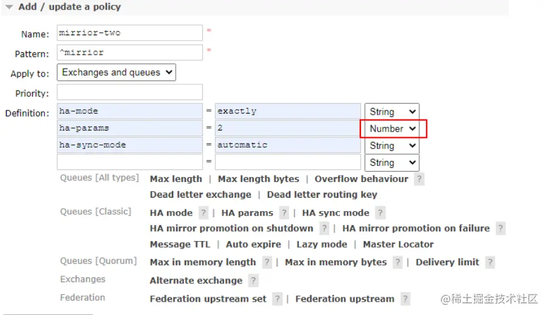Click the empty definition value field
The height and width of the screenshot is (315, 548).
tap(288, 162)
